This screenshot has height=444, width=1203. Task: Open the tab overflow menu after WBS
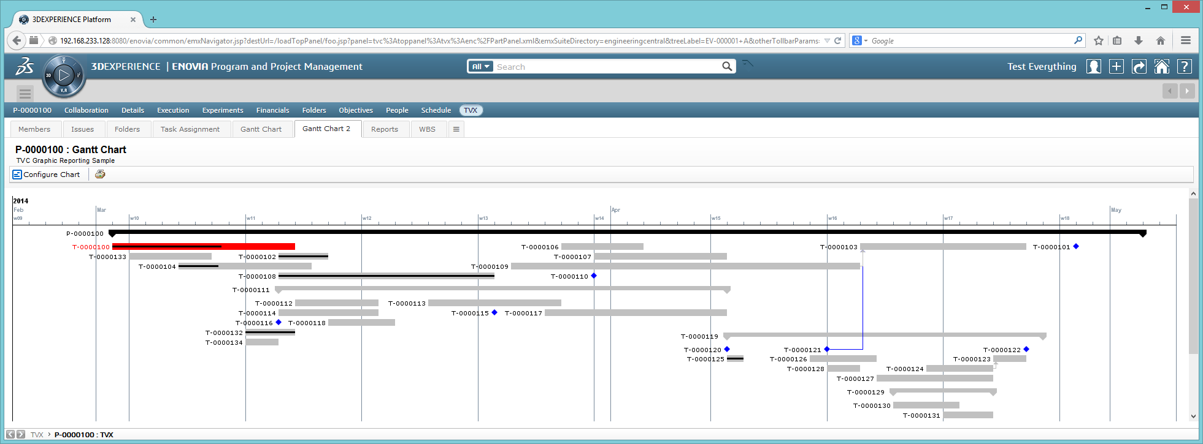click(456, 129)
